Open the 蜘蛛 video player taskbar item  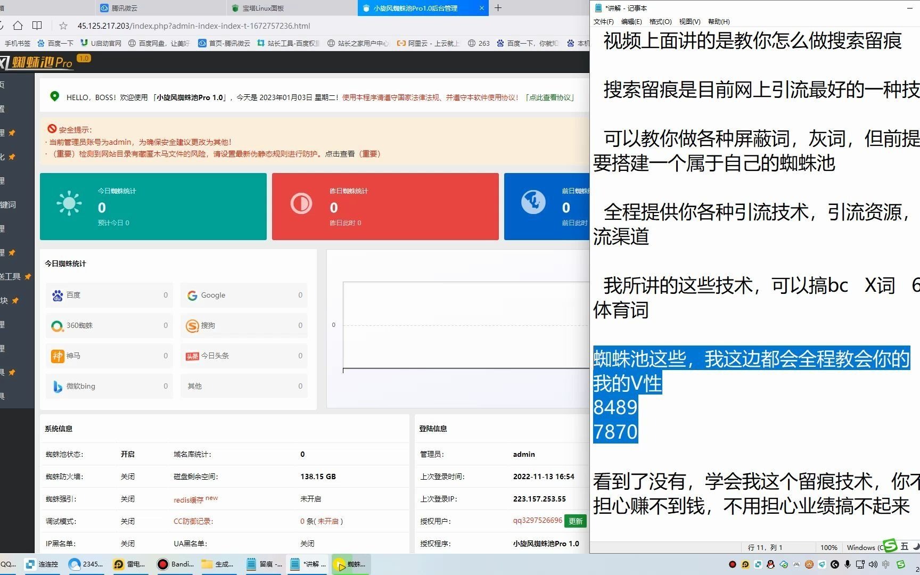click(x=350, y=564)
